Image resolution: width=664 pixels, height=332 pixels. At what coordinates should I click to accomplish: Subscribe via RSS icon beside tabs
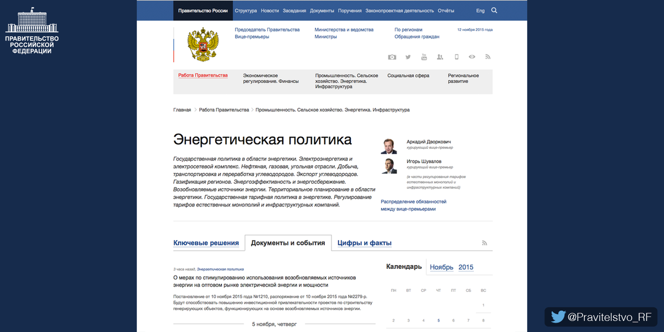484,243
